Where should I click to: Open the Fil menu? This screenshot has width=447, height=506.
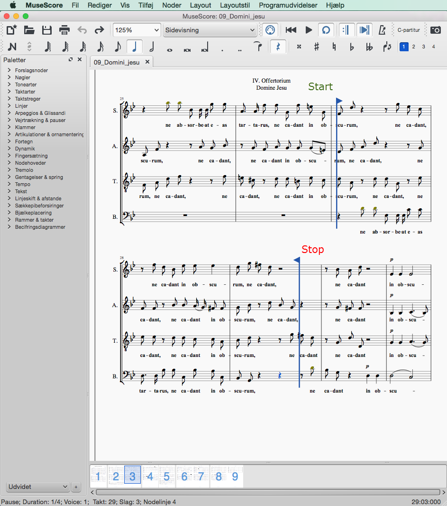75,5
